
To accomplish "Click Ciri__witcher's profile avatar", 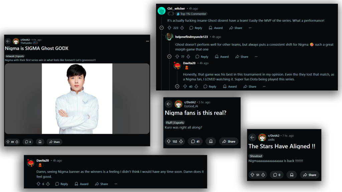I will click(x=162, y=10).
